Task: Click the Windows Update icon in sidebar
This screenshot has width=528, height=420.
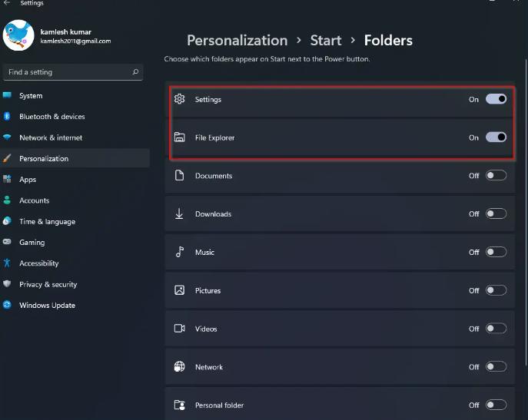Action: 8,306
